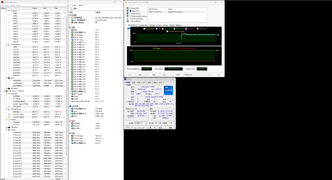Switch to Cooling Fans tab in AIDA64
This screenshot has width=332, height=180.
point(143,25)
